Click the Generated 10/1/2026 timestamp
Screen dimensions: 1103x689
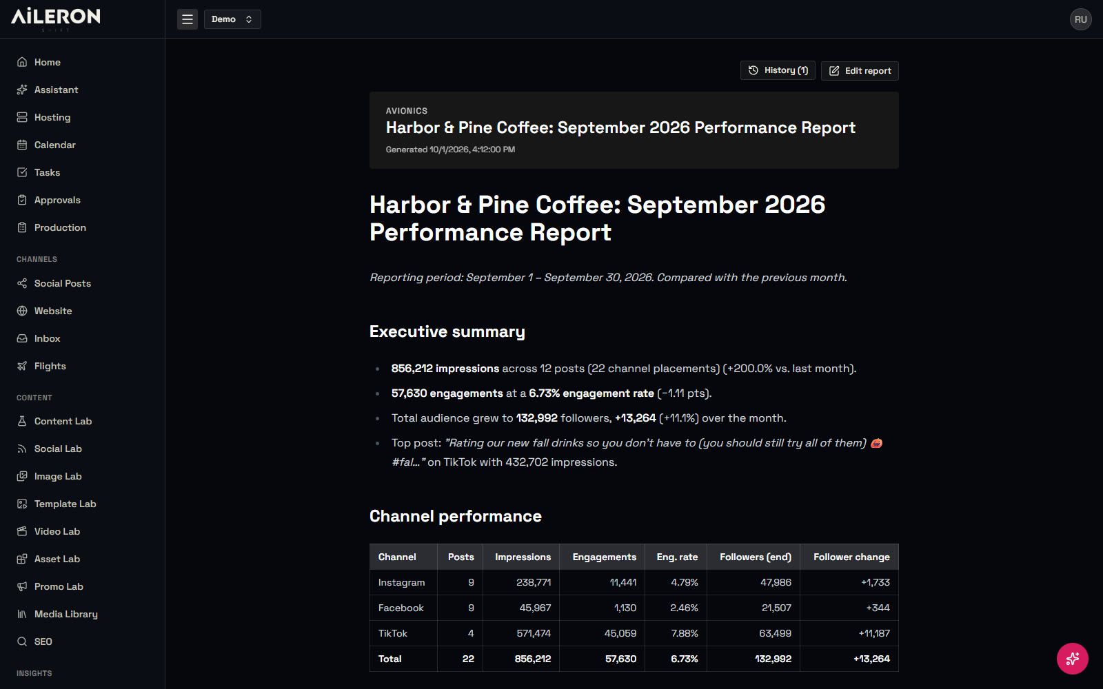[x=450, y=150]
